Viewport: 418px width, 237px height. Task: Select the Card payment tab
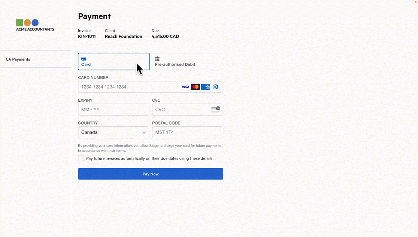[114, 61]
